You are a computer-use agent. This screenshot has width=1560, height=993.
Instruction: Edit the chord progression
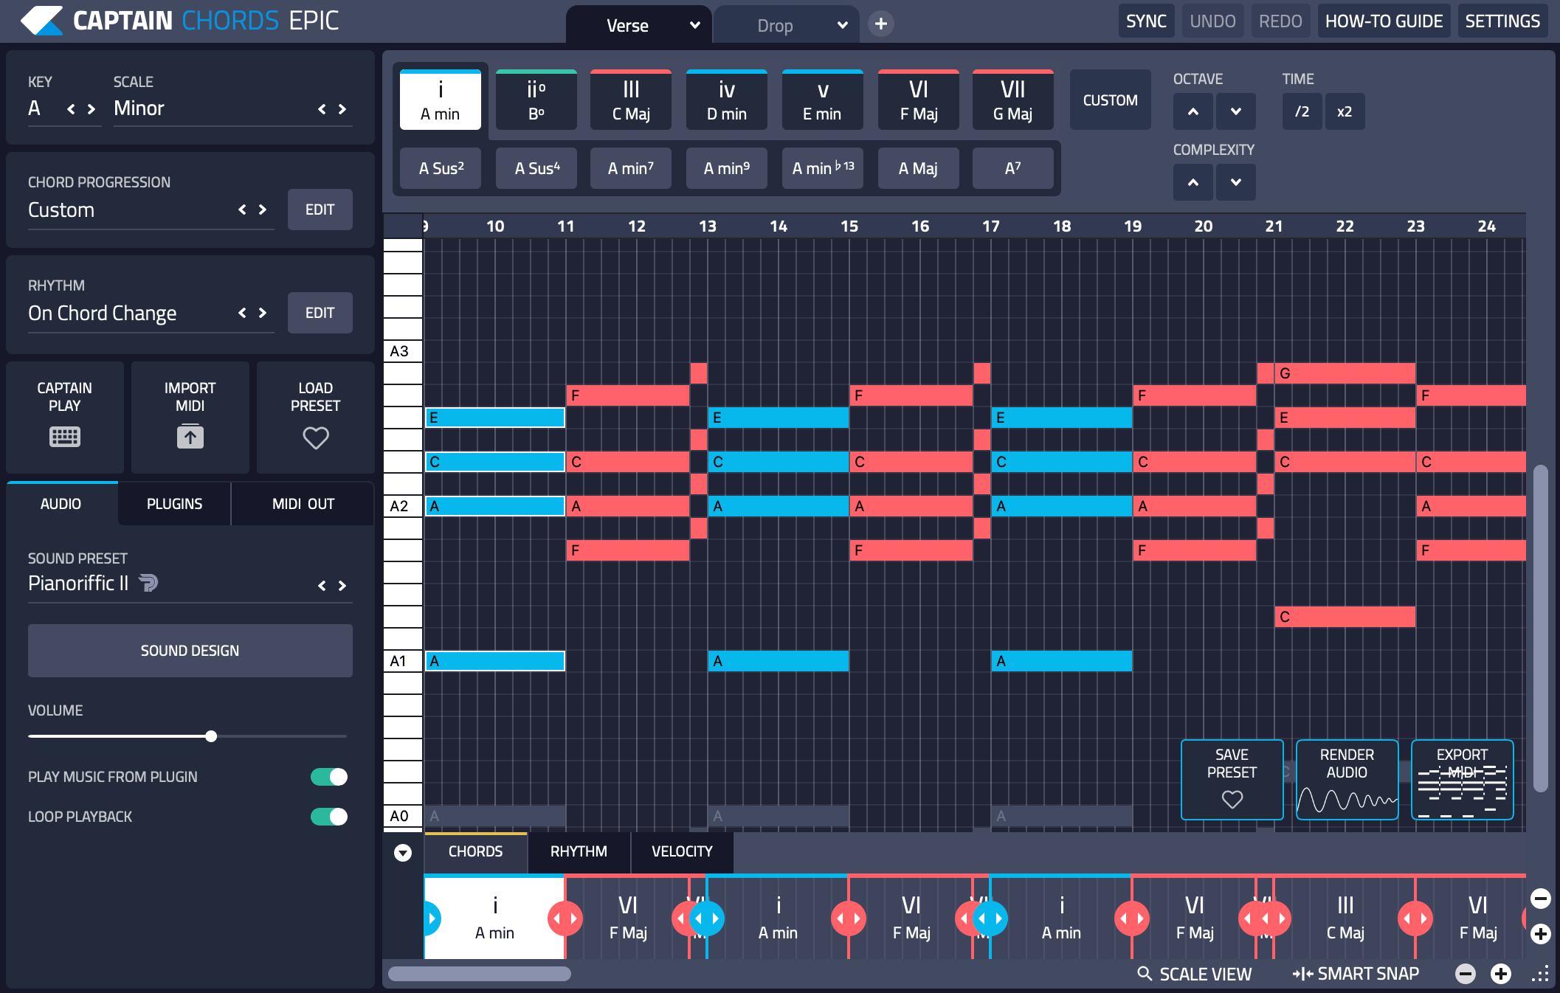320,210
